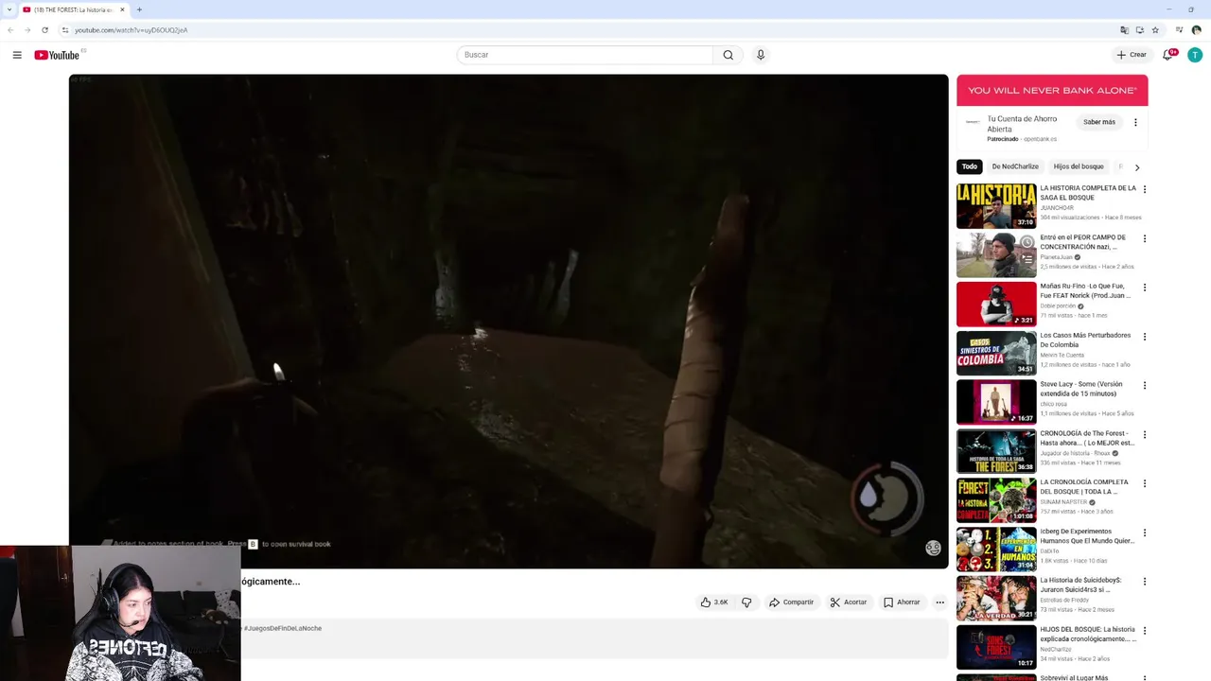This screenshot has width=1211, height=681.
Task: Open The Forest cronología thumbnail 36:38
Action: [x=996, y=451]
